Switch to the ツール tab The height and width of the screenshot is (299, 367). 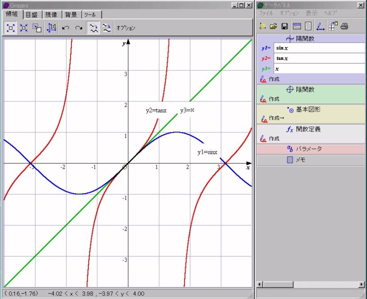coord(91,15)
